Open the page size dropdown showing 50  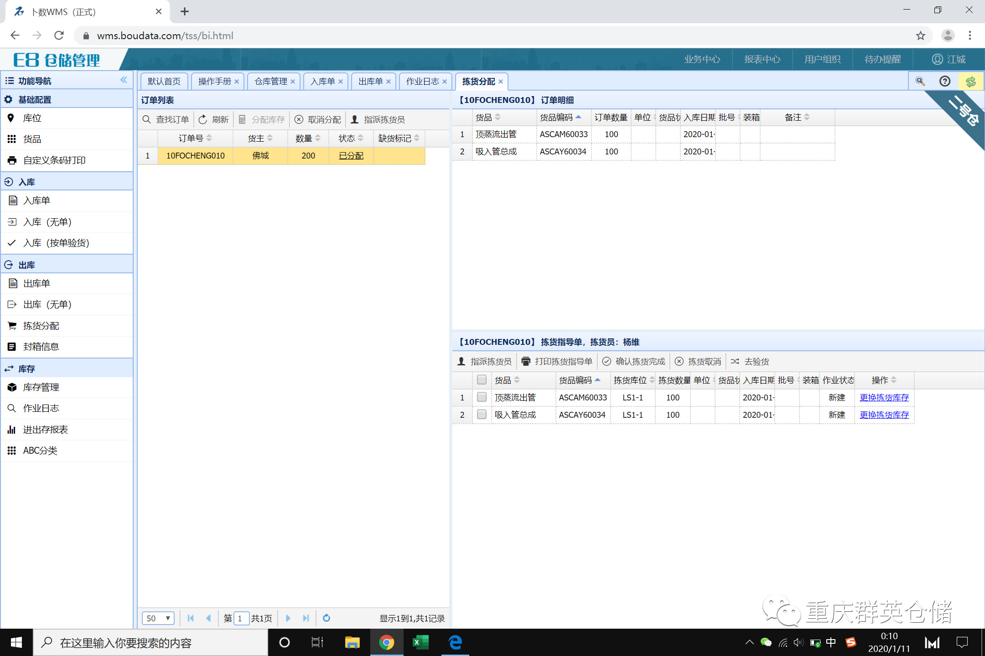[158, 618]
